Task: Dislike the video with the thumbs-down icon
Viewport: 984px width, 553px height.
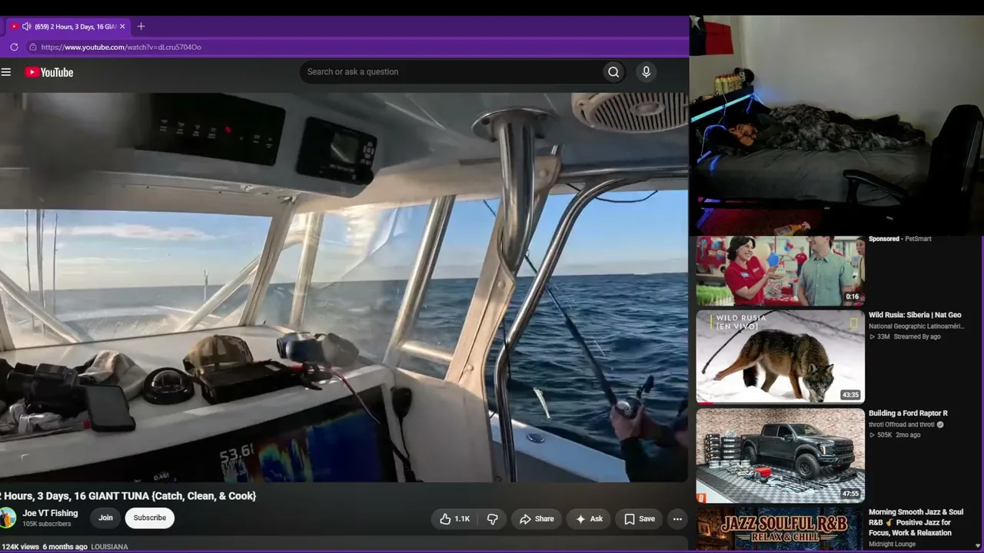Action: tap(493, 519)
